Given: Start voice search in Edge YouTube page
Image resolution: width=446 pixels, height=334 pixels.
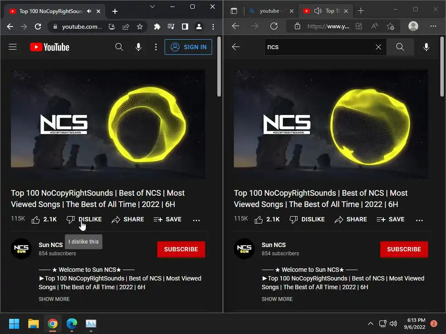Looking at the screenshot, I should (426, 47).
